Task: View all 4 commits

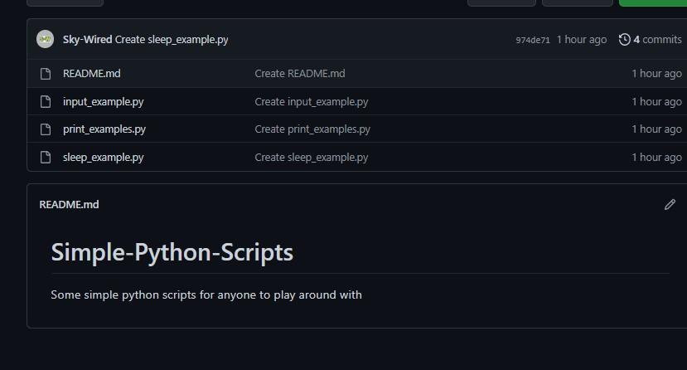Action: pos(657,40)
